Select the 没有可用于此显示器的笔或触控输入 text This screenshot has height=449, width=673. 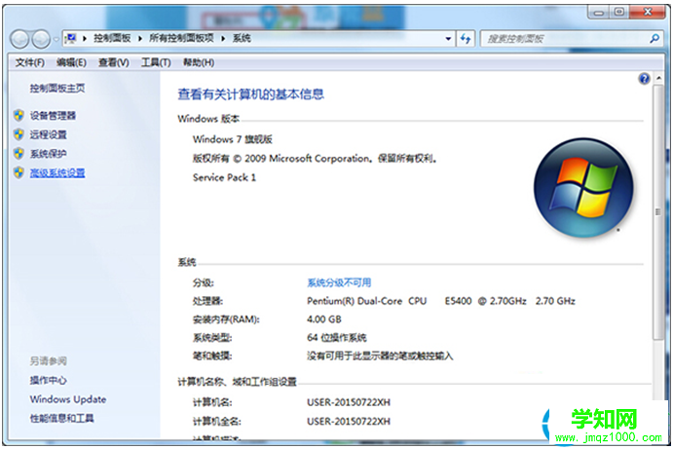coord(380,355)
